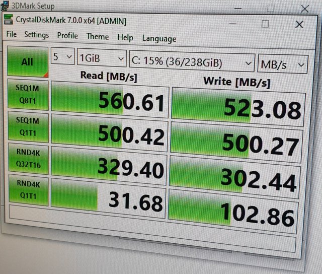Open the MB/s unit dropdown
Image resolution: width=322 pixels, height=274 pixels.
[283, 64]
